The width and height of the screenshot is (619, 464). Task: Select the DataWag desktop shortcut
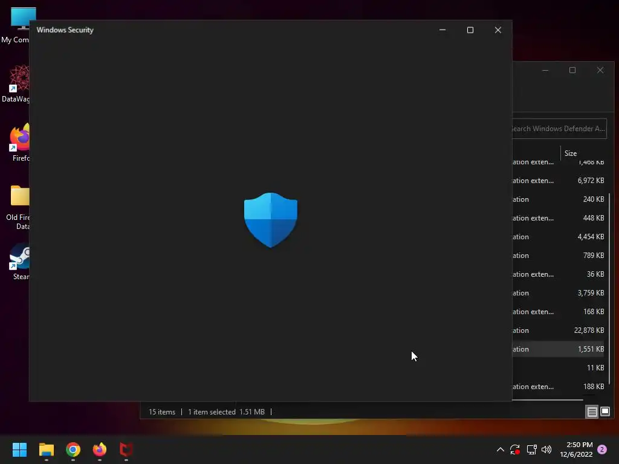pyautogui.click(x=16, y=83)
